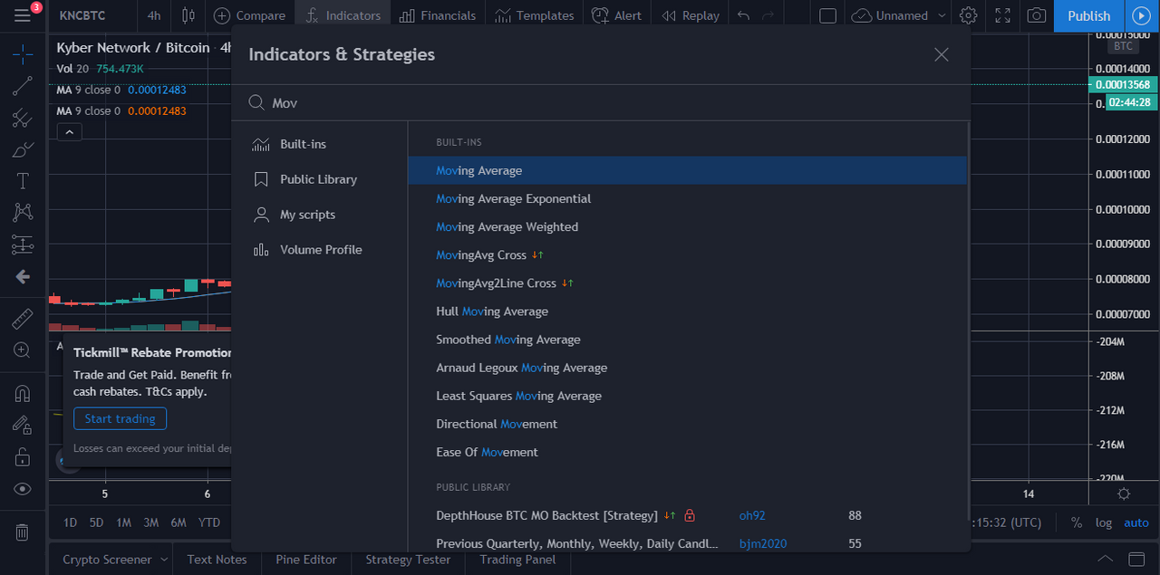
Task: Start bar Replay mode
Action: pos(691,15)
